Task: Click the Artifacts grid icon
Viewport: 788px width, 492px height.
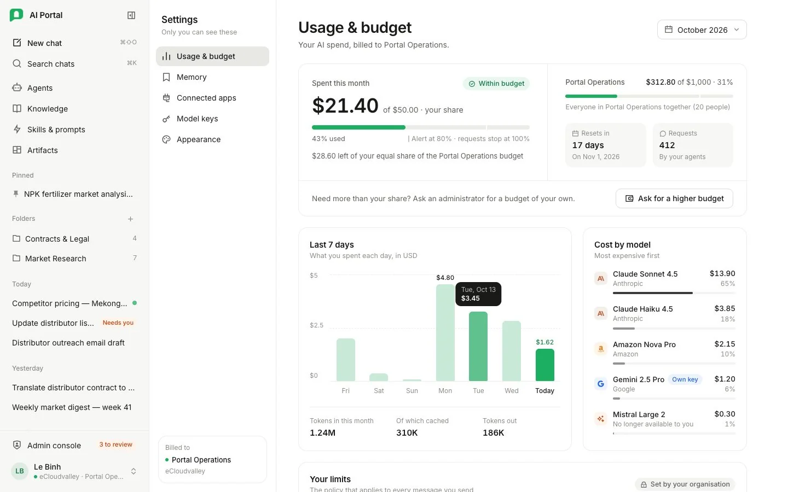Action: pos(17,150)
